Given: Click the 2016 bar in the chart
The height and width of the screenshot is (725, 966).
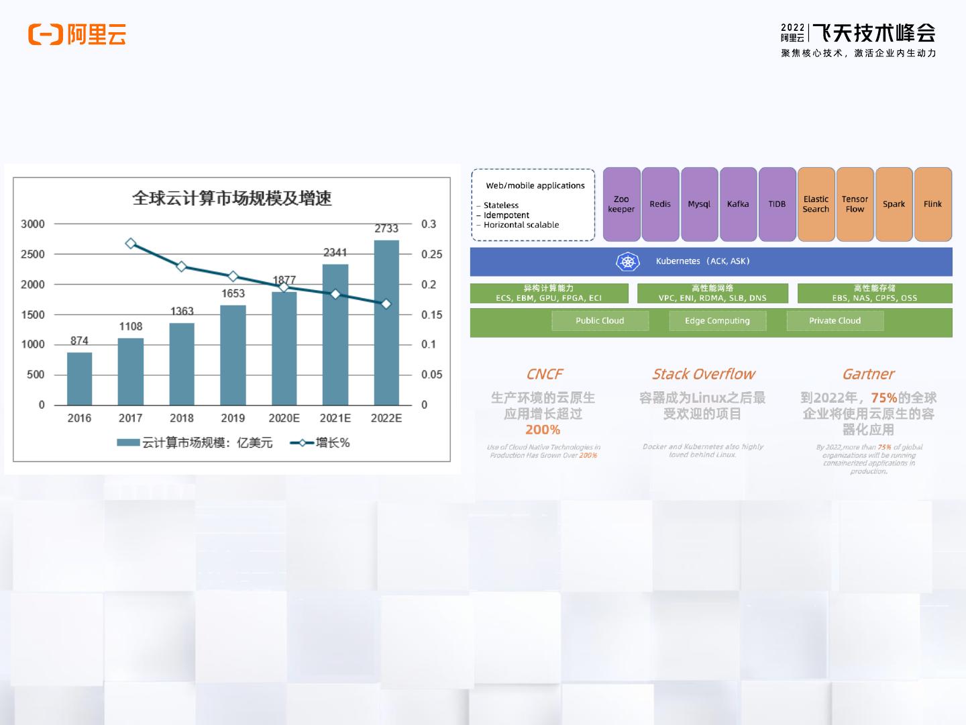Looking at the screenshot, I should tap(79, 379).
